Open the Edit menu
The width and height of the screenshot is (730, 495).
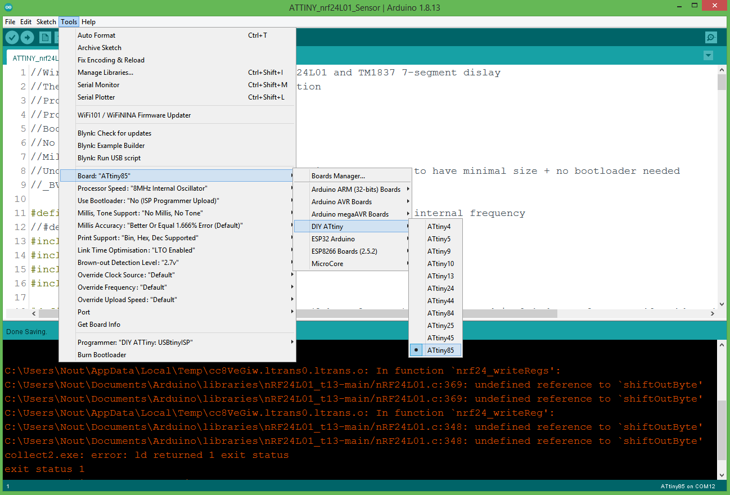(x=26, y=22)
